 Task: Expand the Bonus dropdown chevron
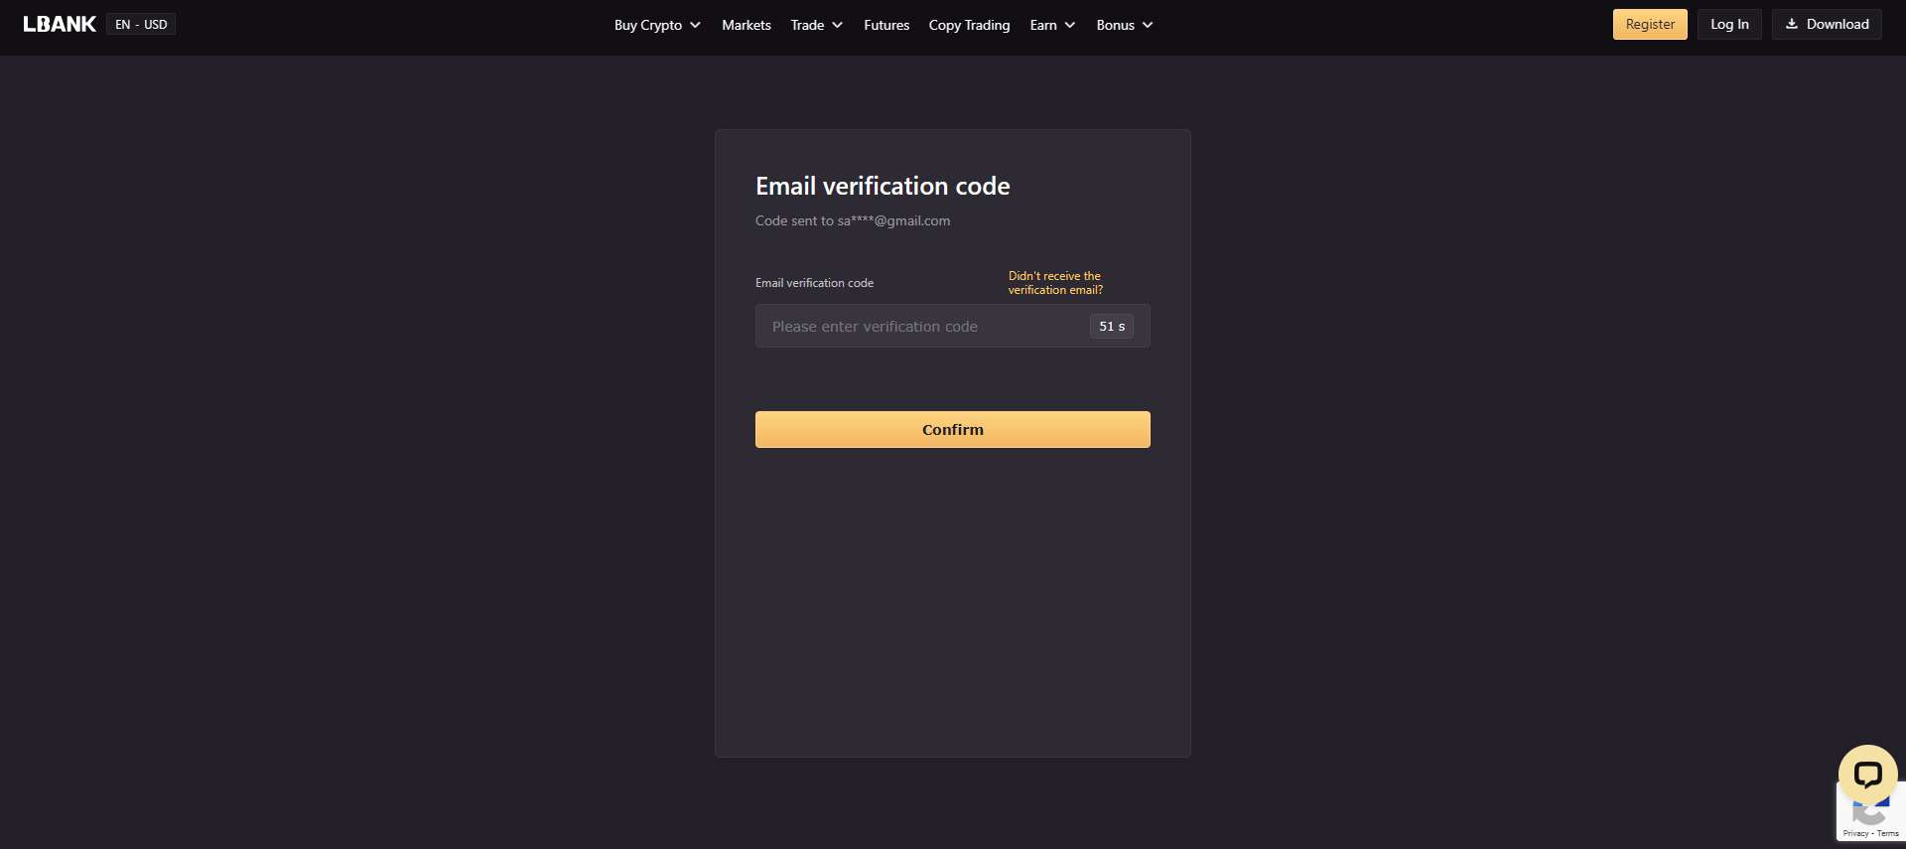point(1148,25)
